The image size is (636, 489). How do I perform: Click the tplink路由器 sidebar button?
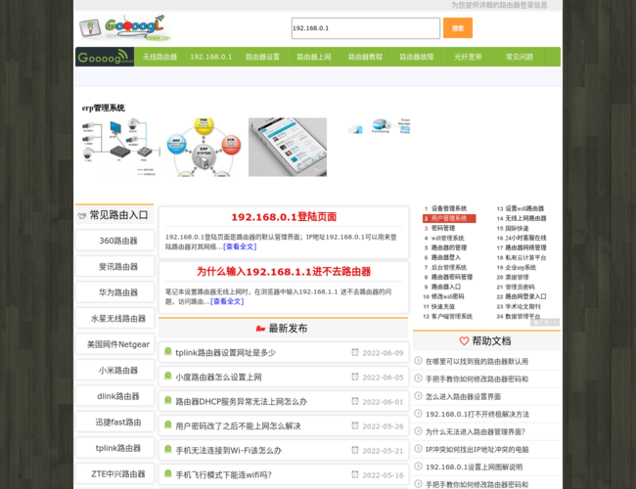[x=114, y=449]
